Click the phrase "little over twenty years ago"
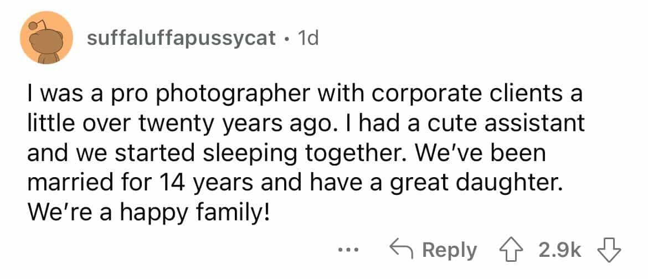648x279 pixels. tap(166, 125)
